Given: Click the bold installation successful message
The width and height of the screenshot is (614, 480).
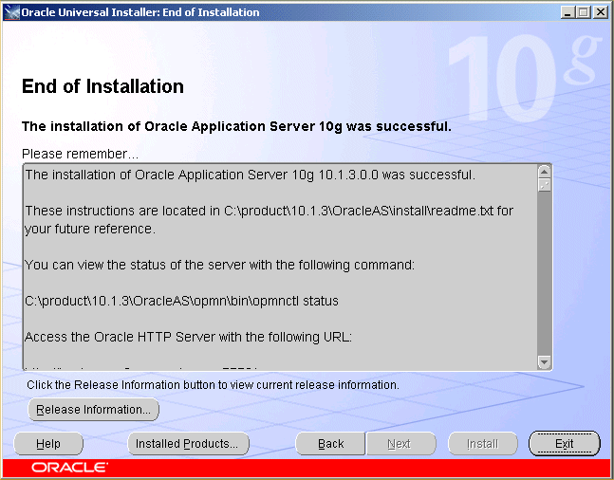Looking at the screenshot, I should point(236,126).
